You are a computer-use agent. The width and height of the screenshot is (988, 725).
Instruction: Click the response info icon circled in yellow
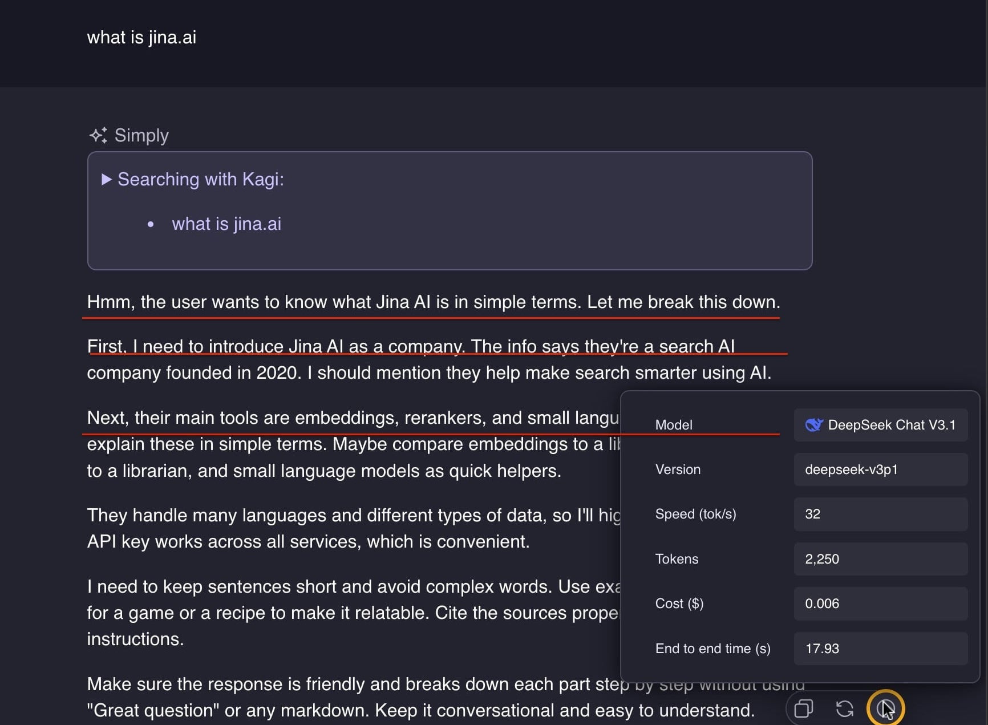click(x=885, y=708)
